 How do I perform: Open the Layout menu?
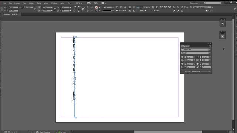click(x=17, y=3)
